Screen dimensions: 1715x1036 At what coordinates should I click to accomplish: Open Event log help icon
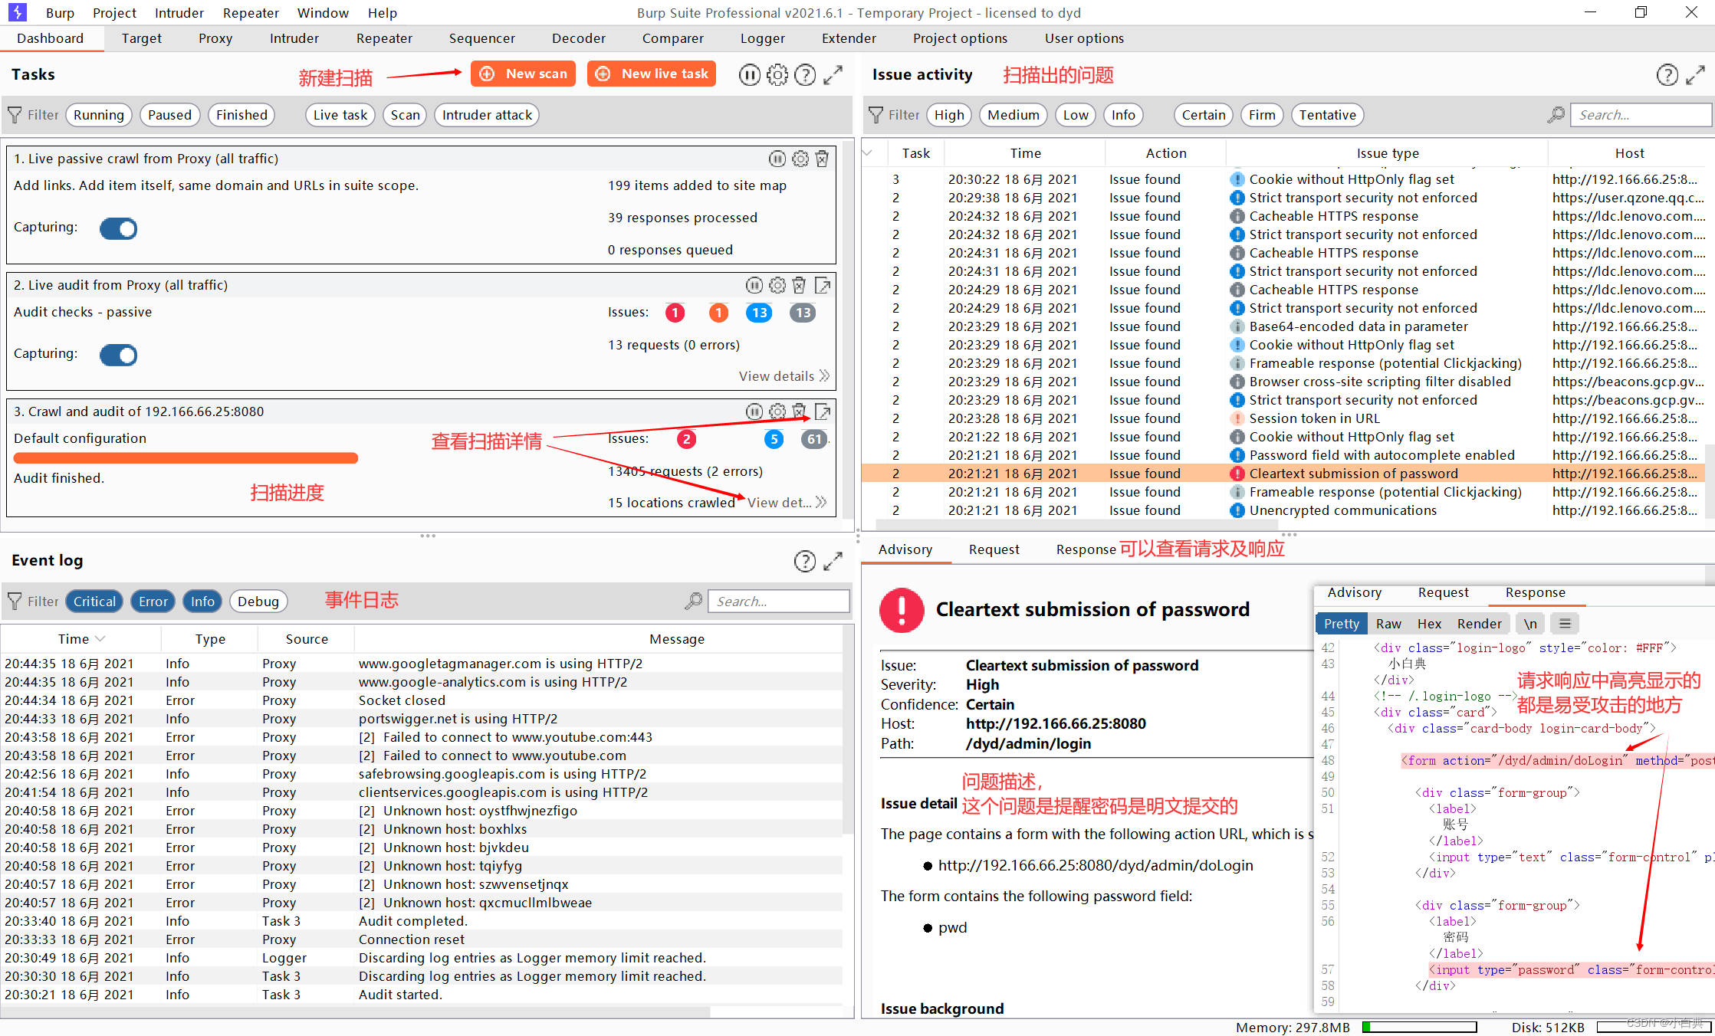point(804,561)
